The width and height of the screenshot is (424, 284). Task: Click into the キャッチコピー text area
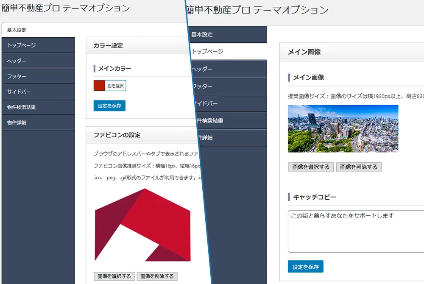click(x=355, y=231)
